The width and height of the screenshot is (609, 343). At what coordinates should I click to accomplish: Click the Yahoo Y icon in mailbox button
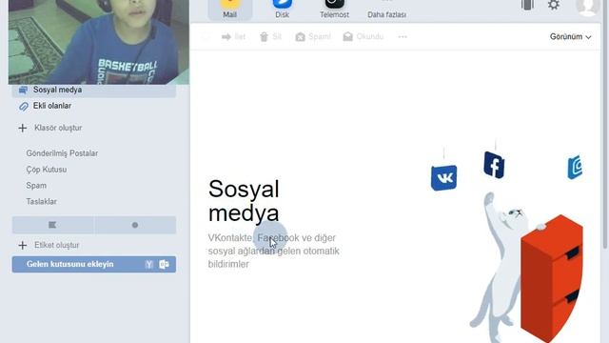[149, 265]
